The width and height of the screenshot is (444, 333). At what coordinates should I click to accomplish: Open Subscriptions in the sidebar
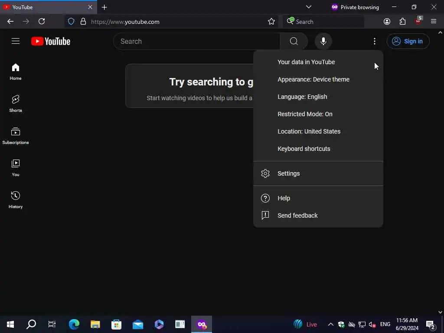[16, 136]
